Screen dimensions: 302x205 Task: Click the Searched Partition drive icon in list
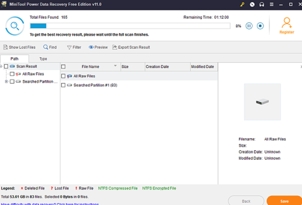tap(69, 85)
